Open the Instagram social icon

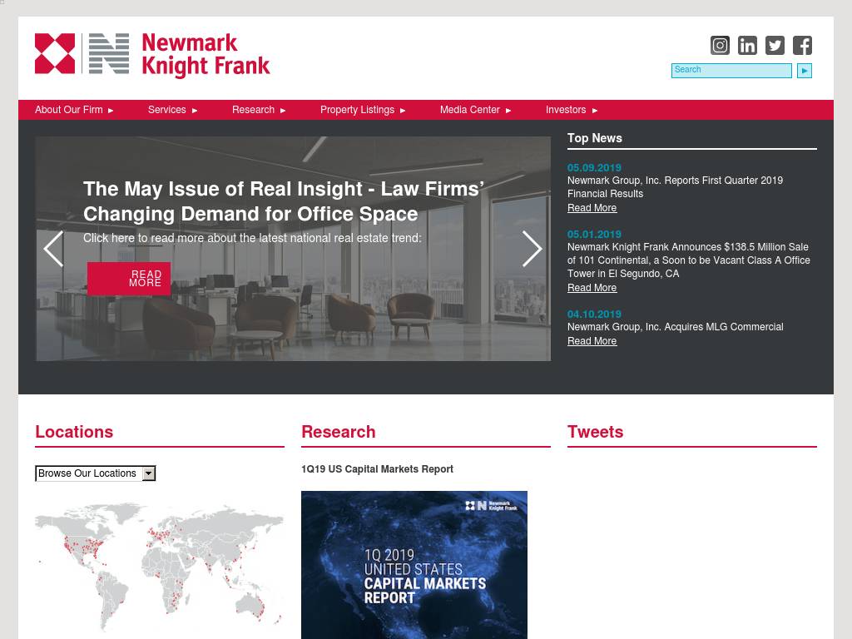click(720, 45)
